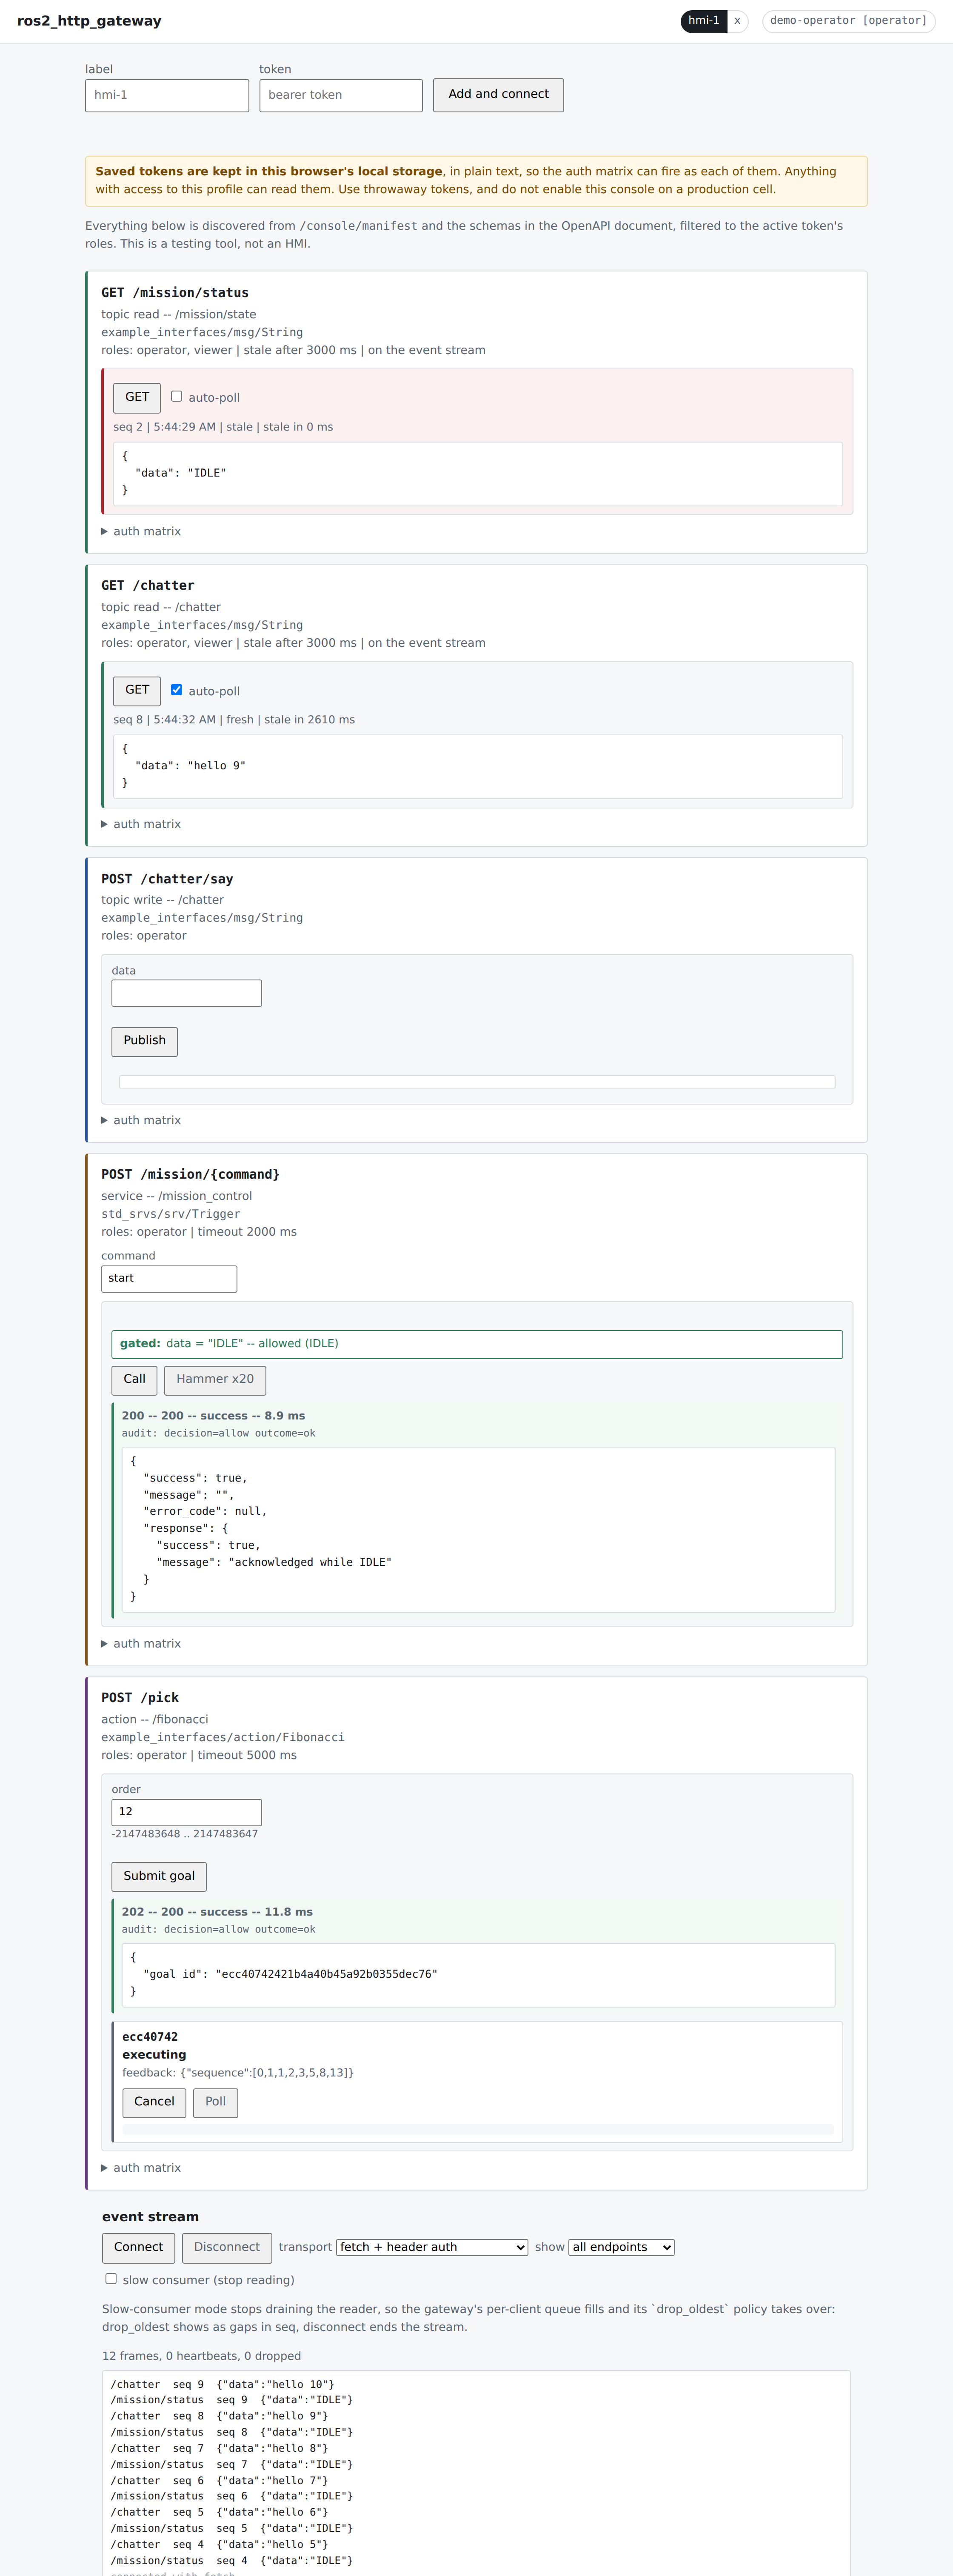Viewport: 953px width, 2576px height.
Task: Click the POST /pick heading
Action: 140,1698
